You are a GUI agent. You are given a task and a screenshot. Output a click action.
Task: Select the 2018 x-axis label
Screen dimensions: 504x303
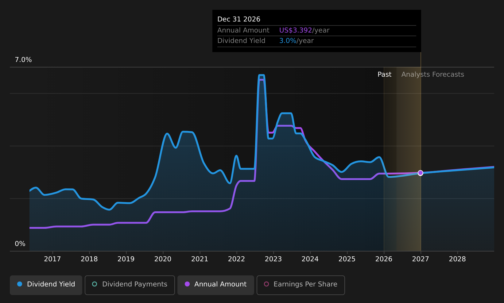pos(89,259)
